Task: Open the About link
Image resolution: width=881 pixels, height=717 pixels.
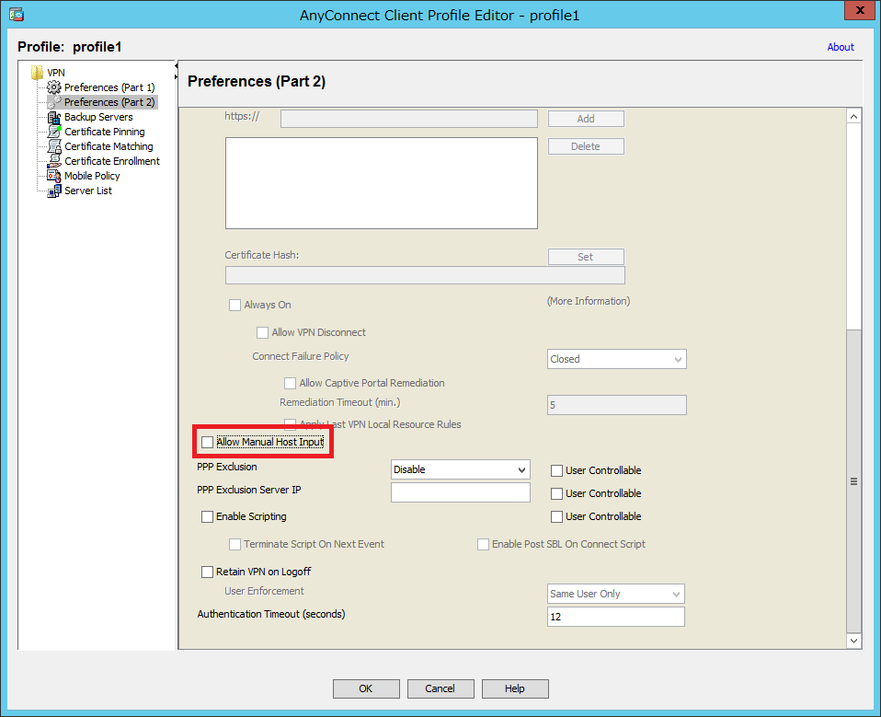Action: pyautogui.click(x=841, y=47)
